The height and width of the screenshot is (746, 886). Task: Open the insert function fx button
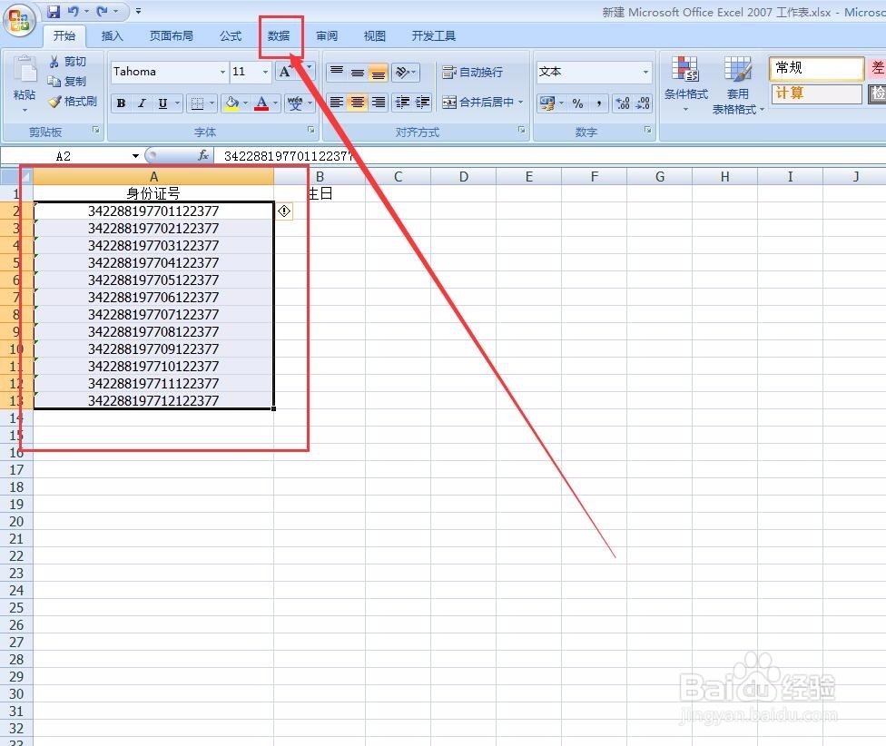[203, 155]
